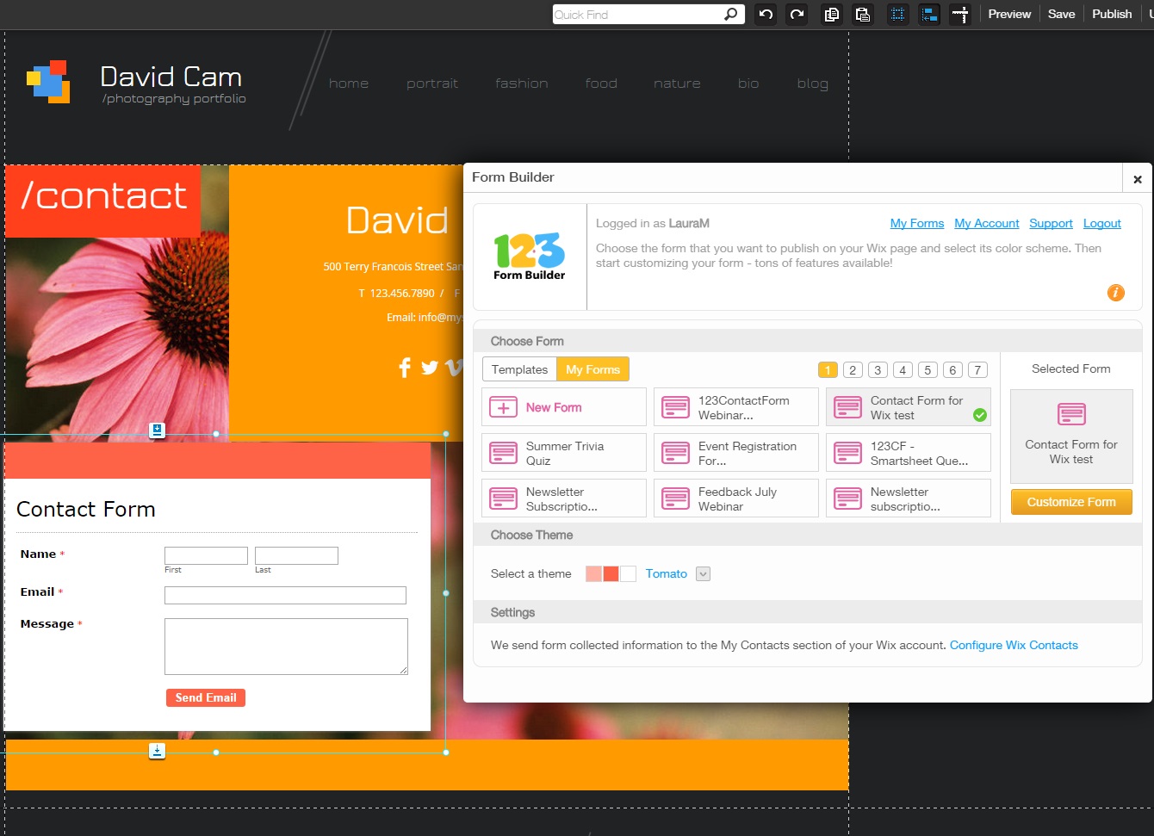Go to forms page 3

(878, 370)
